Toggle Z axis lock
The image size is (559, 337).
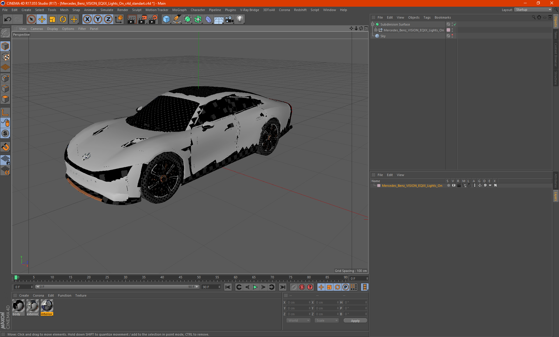[108, 19]
